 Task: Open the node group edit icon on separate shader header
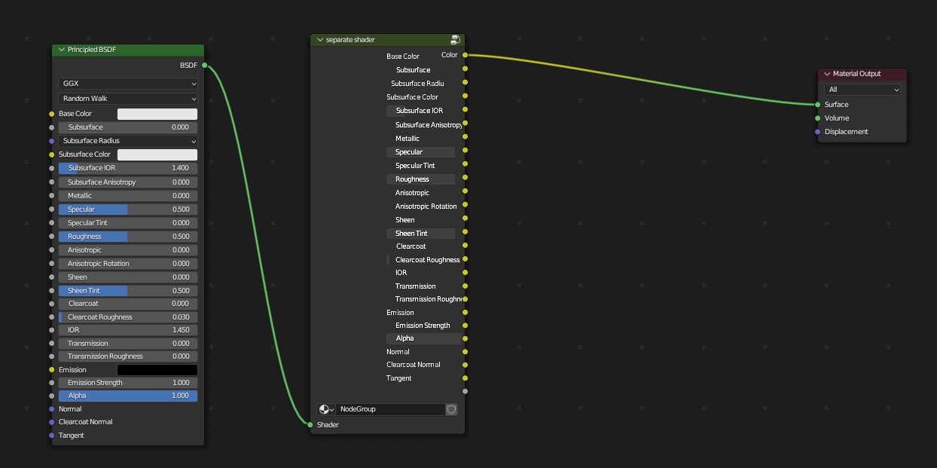[456, 40]
